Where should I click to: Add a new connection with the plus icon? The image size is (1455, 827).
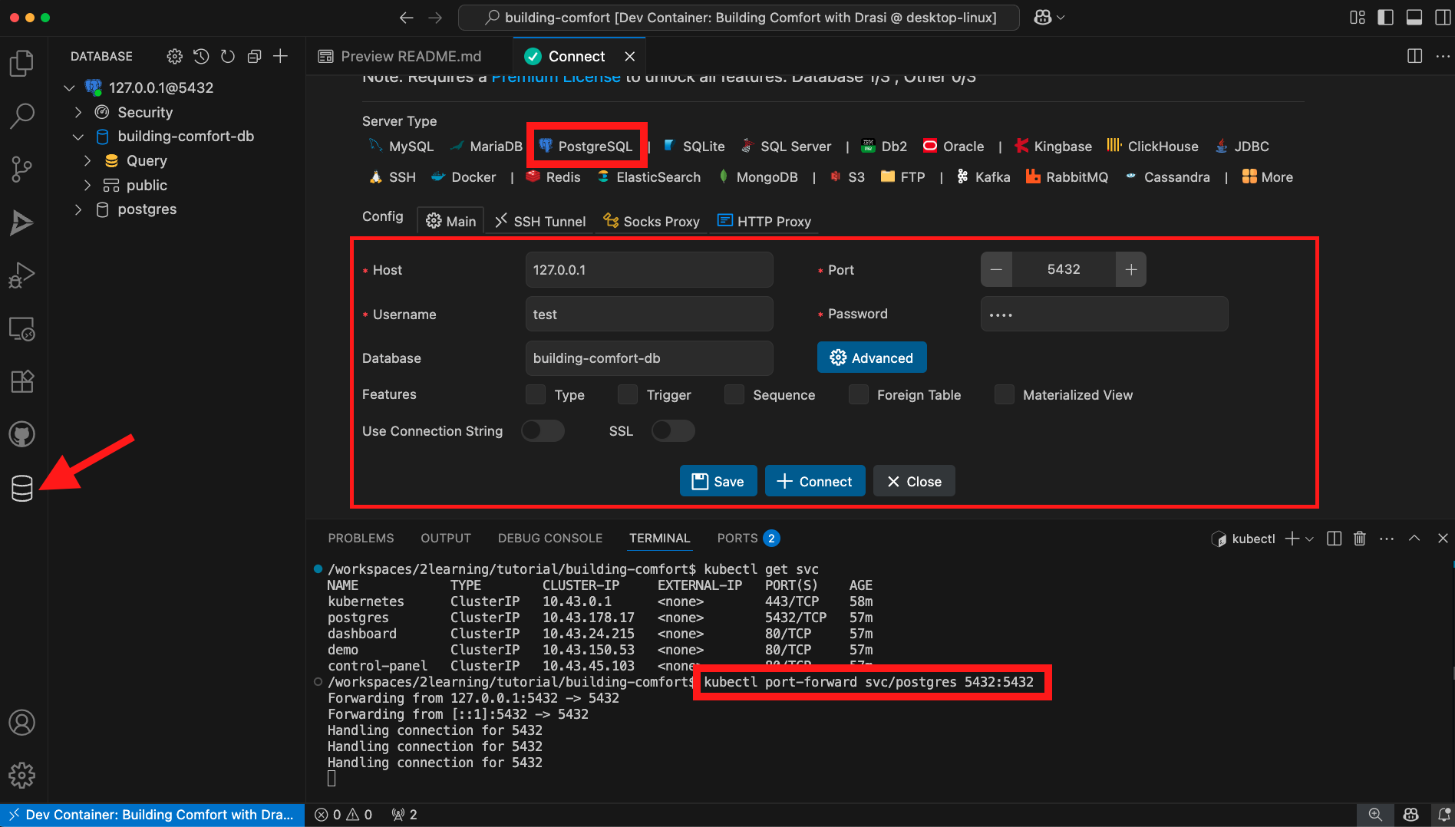click(x=280, y=56)
